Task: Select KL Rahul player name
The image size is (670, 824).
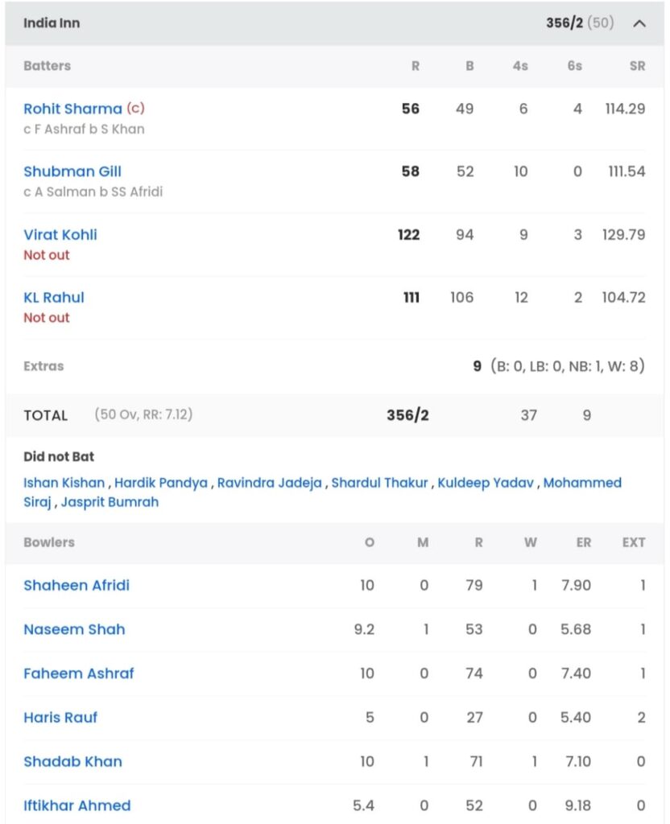Action: tap(54, 298)
